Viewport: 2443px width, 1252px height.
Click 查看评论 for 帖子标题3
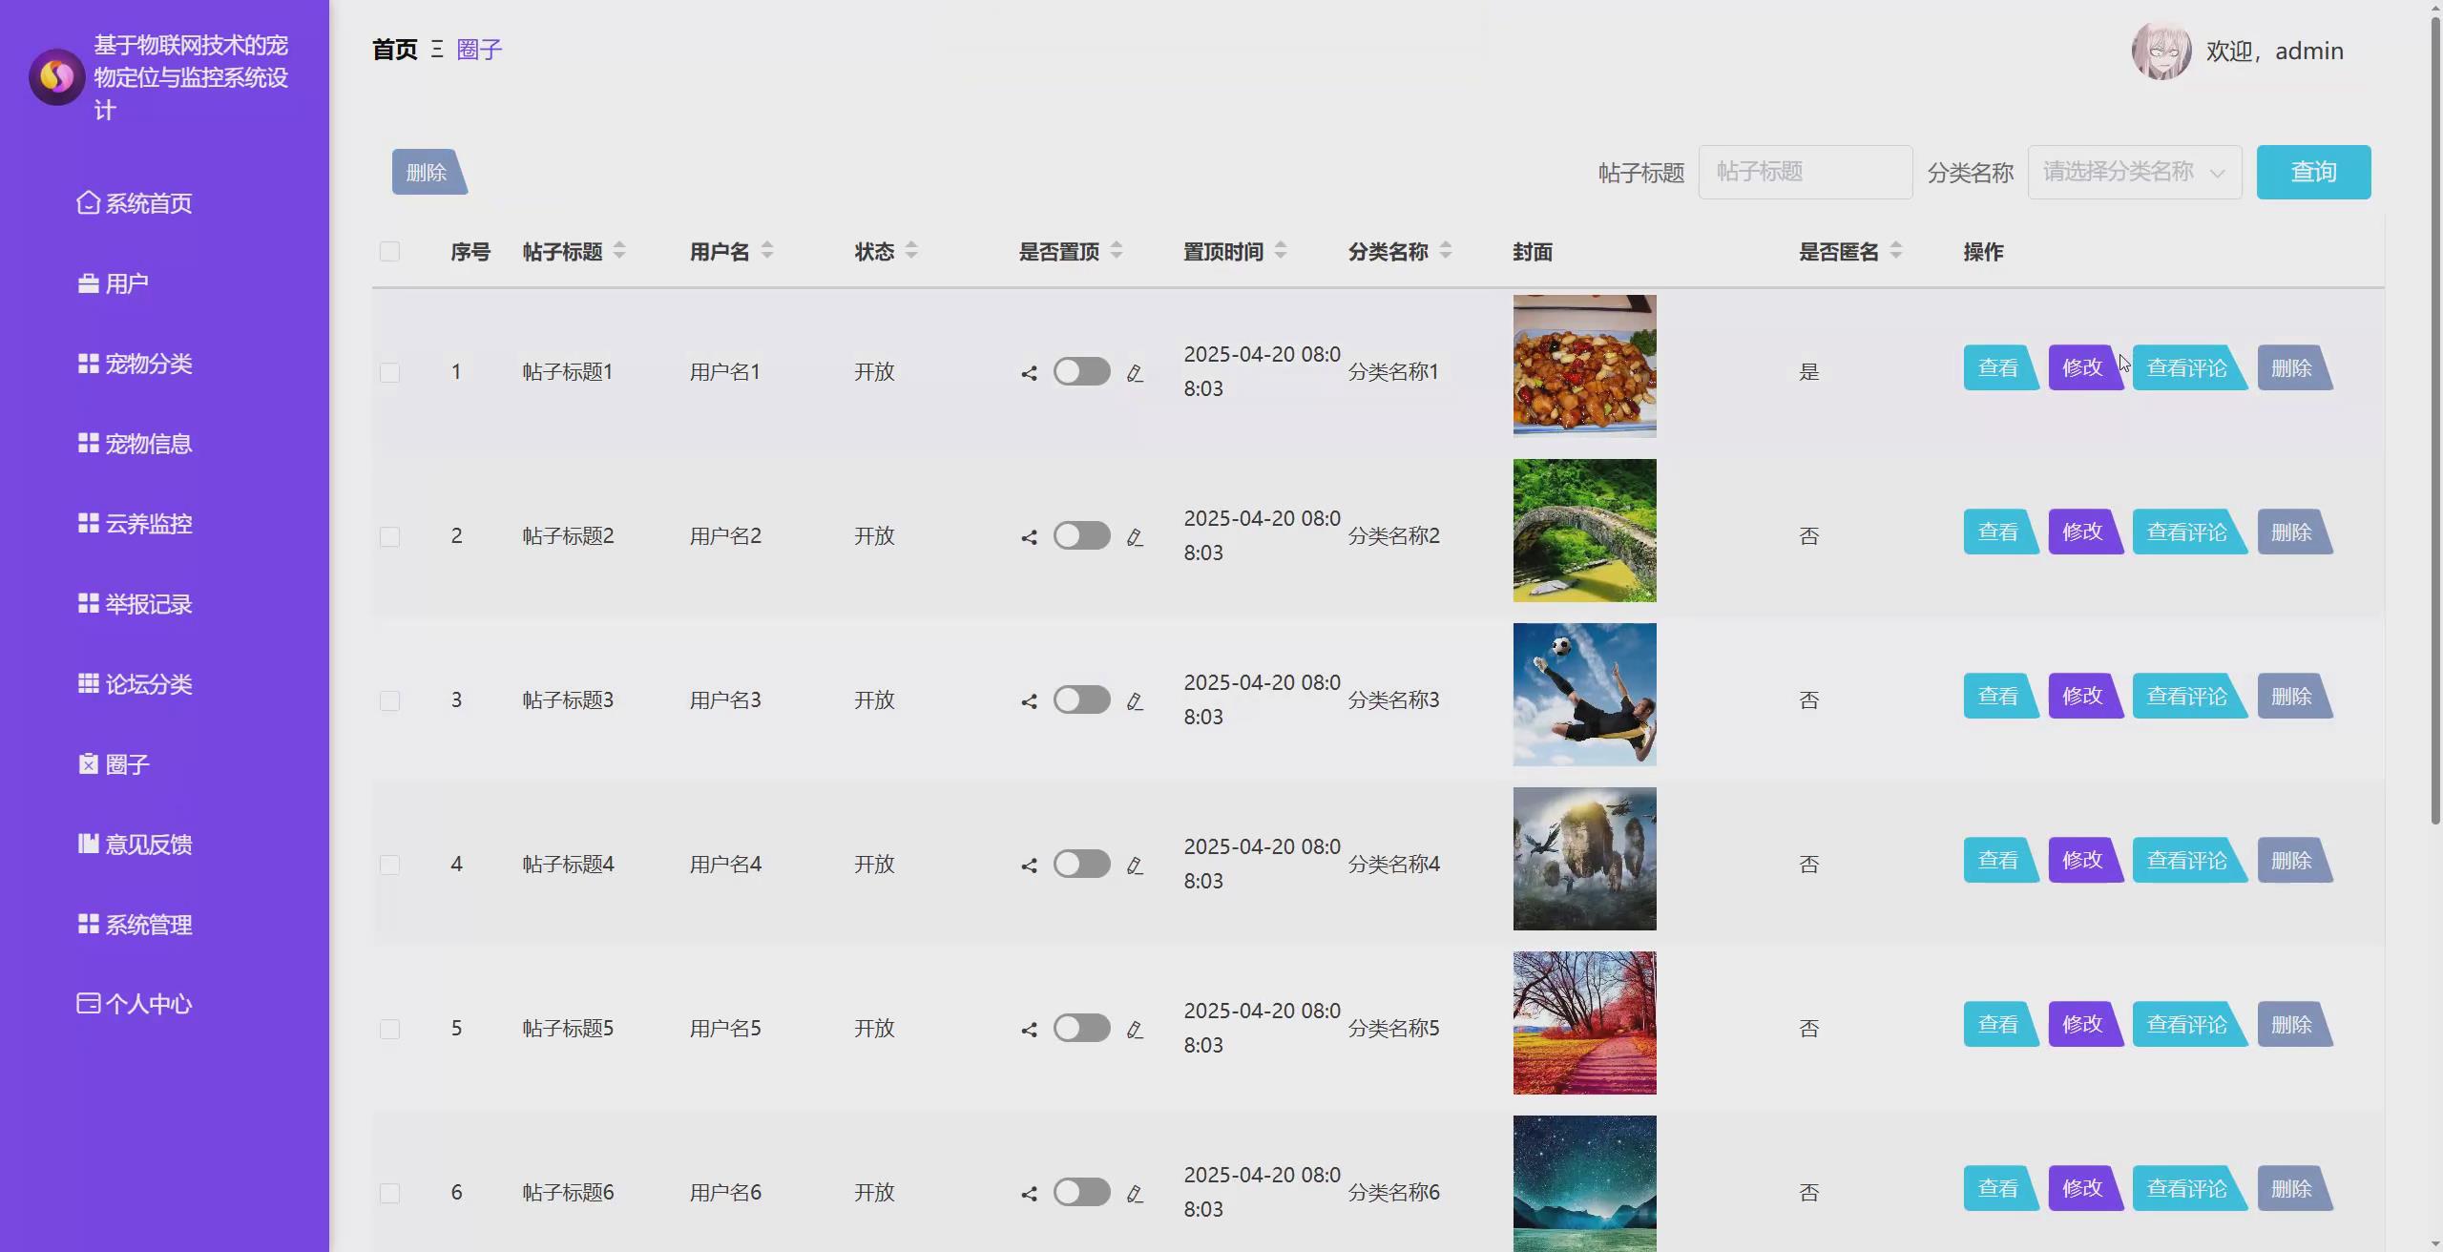click(2186, 697)
